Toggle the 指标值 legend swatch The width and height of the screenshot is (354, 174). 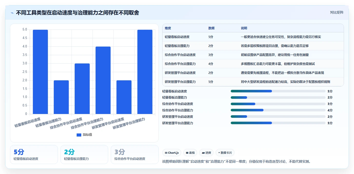(79, 135)
